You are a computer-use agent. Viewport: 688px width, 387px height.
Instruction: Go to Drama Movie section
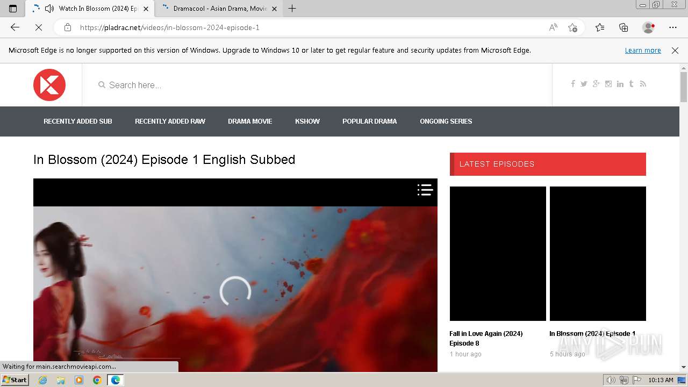point(250,121)
